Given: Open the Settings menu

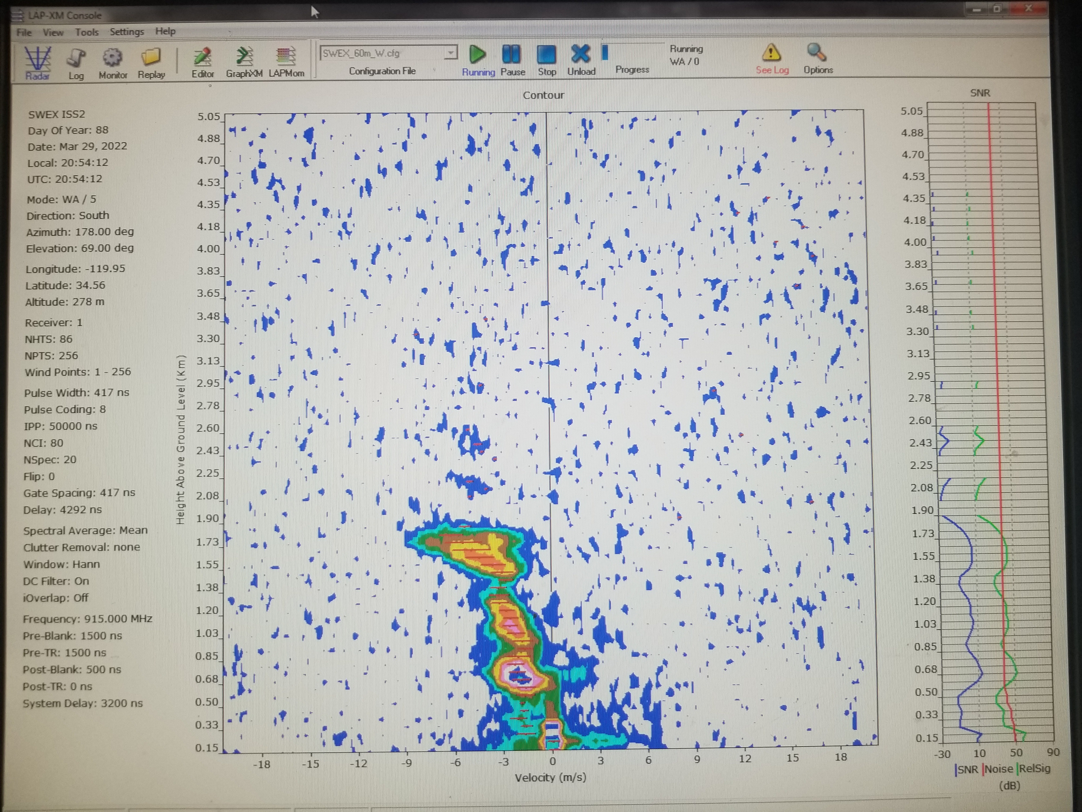Looking at the screenshot, I should click(127, 32).
